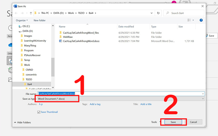Collapse with Hide Folders
218x136 pixels.
(23, 123)
